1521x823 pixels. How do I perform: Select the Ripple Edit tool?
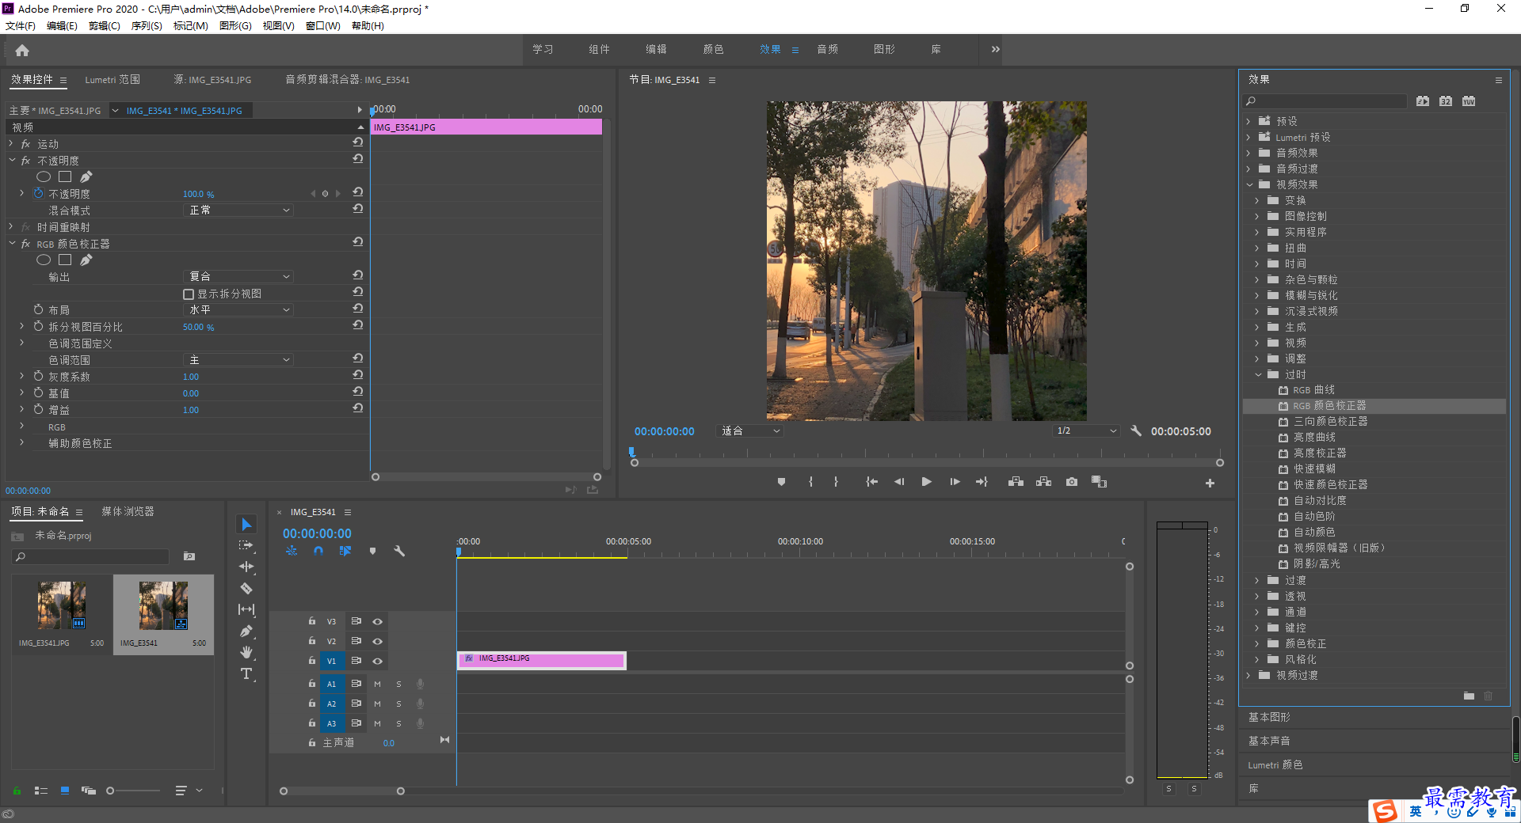[246, 567]
